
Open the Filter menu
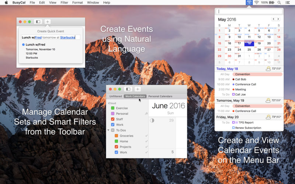(x=64, y=3)
